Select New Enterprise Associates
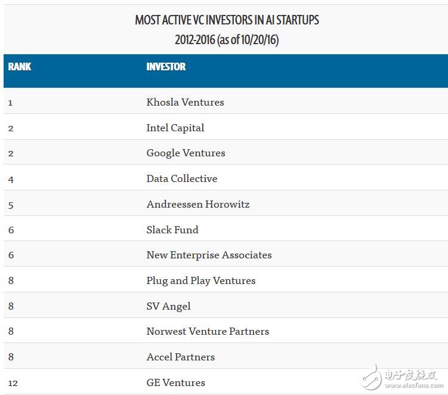Screen dimensions: 448x395 (x=209, y=255)
